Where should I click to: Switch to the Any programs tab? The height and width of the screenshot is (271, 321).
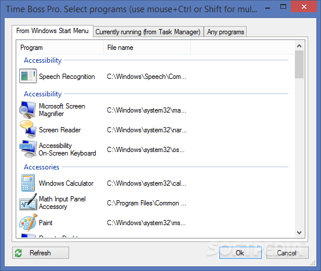point(225,32)
